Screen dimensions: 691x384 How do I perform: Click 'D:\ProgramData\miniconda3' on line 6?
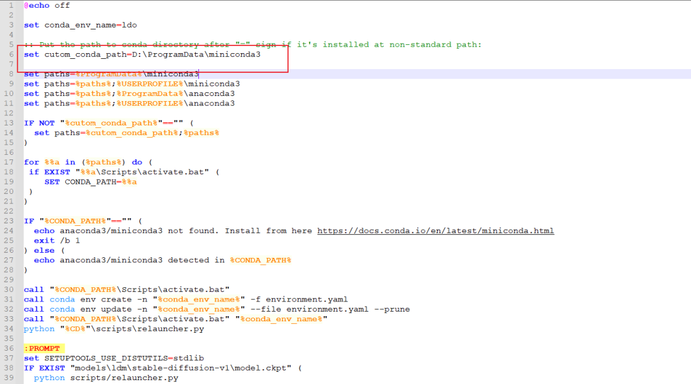click(196, 54)
